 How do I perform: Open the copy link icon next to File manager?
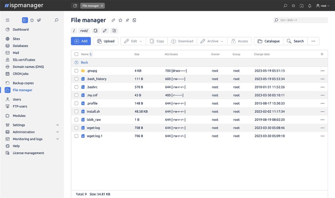click(113, 20)
